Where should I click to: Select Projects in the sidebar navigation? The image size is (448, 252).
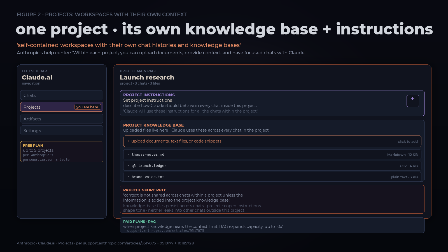(62, 107)
